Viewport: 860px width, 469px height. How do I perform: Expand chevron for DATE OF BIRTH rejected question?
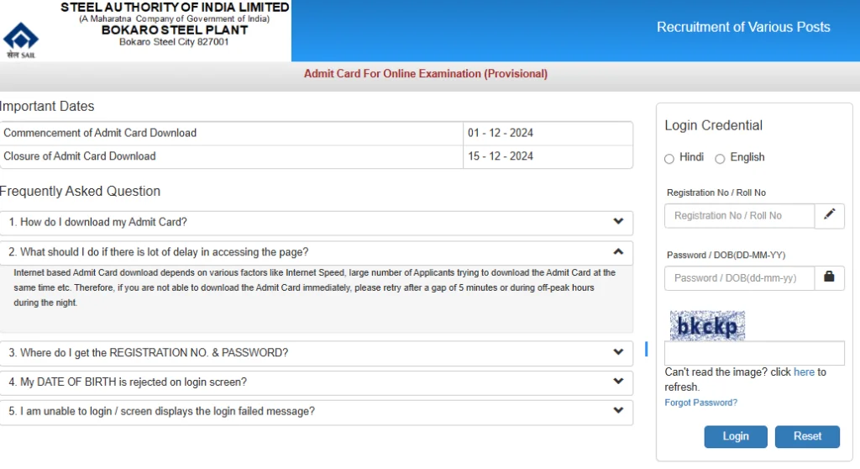pos(618,381)
